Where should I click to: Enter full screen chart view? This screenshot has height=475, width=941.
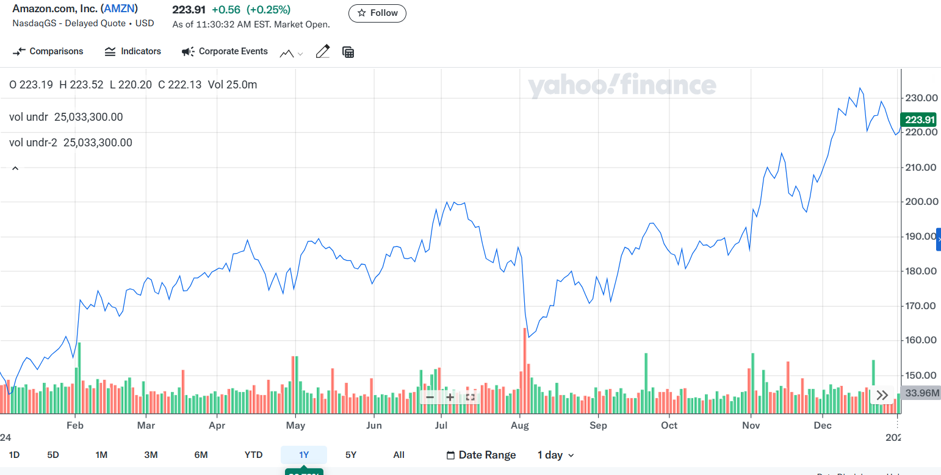471,397
